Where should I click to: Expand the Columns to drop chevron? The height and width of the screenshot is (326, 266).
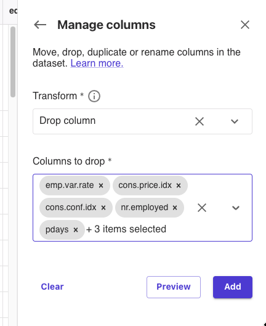[236, 208]
